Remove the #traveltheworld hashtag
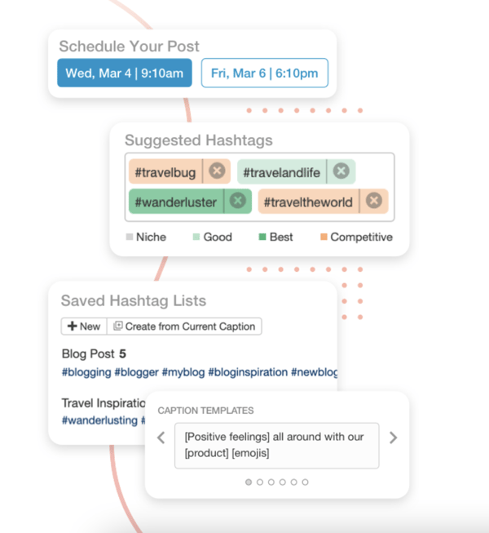The width and height of the screenshot is (489, 533). [373, 201]
